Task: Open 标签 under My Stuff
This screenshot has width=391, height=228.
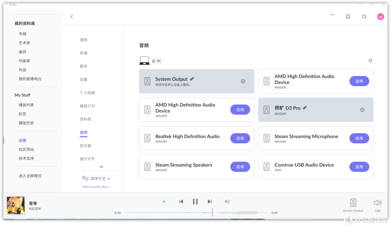Action: (x=22, y=114)
